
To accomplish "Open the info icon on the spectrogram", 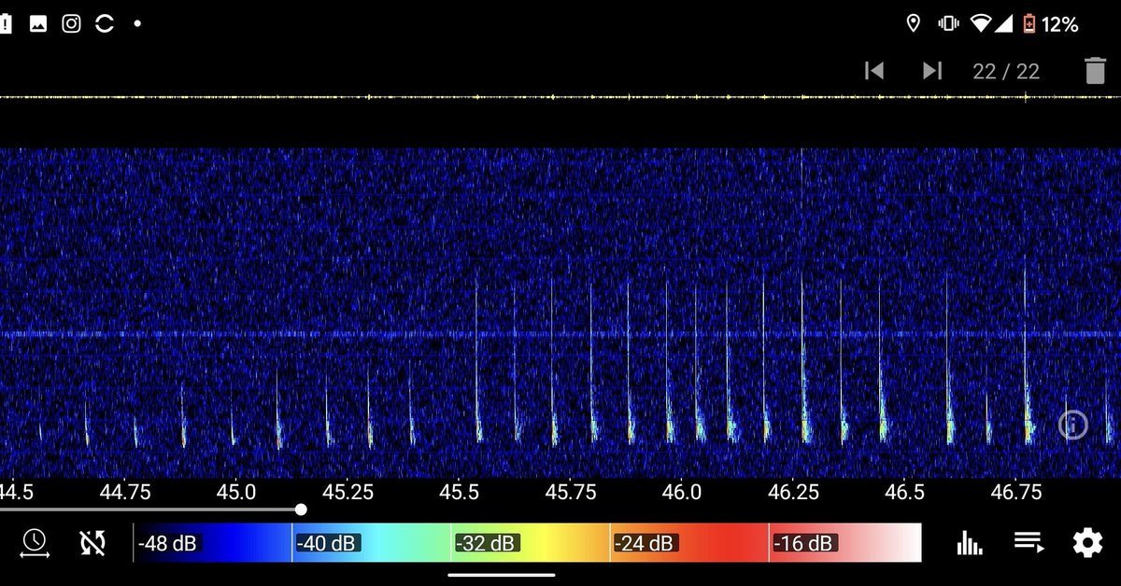I will point(1073,425).
